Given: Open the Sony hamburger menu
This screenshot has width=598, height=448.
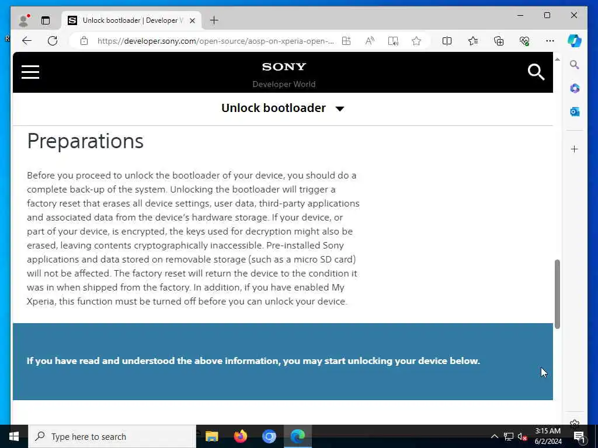Looking at the screenshot, I should tap(30, 72).
